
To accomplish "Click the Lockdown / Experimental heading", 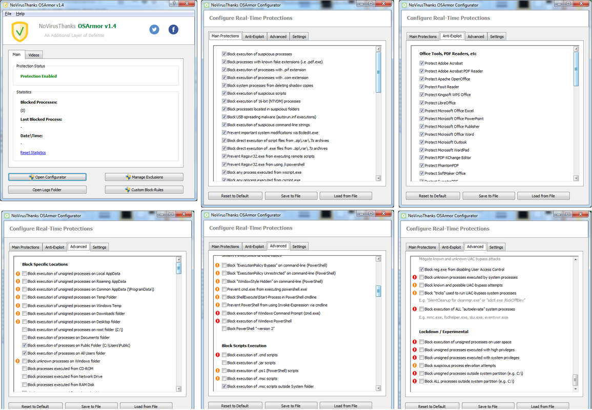I will (x=444, y=332).
